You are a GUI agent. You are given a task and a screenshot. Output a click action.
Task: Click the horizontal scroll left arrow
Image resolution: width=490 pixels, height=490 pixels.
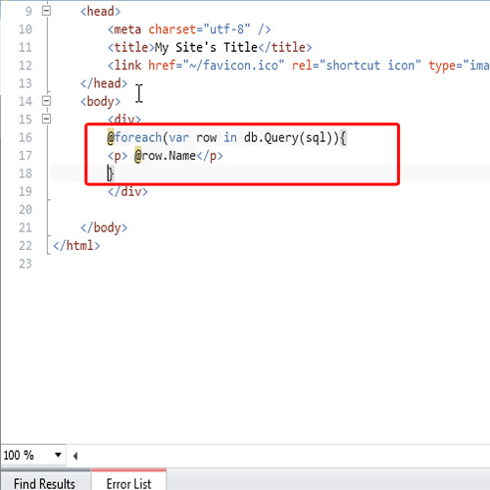point(75,456)
